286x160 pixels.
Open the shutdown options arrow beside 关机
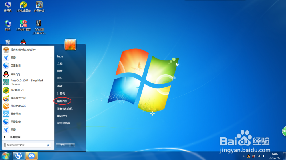(72, 145)
